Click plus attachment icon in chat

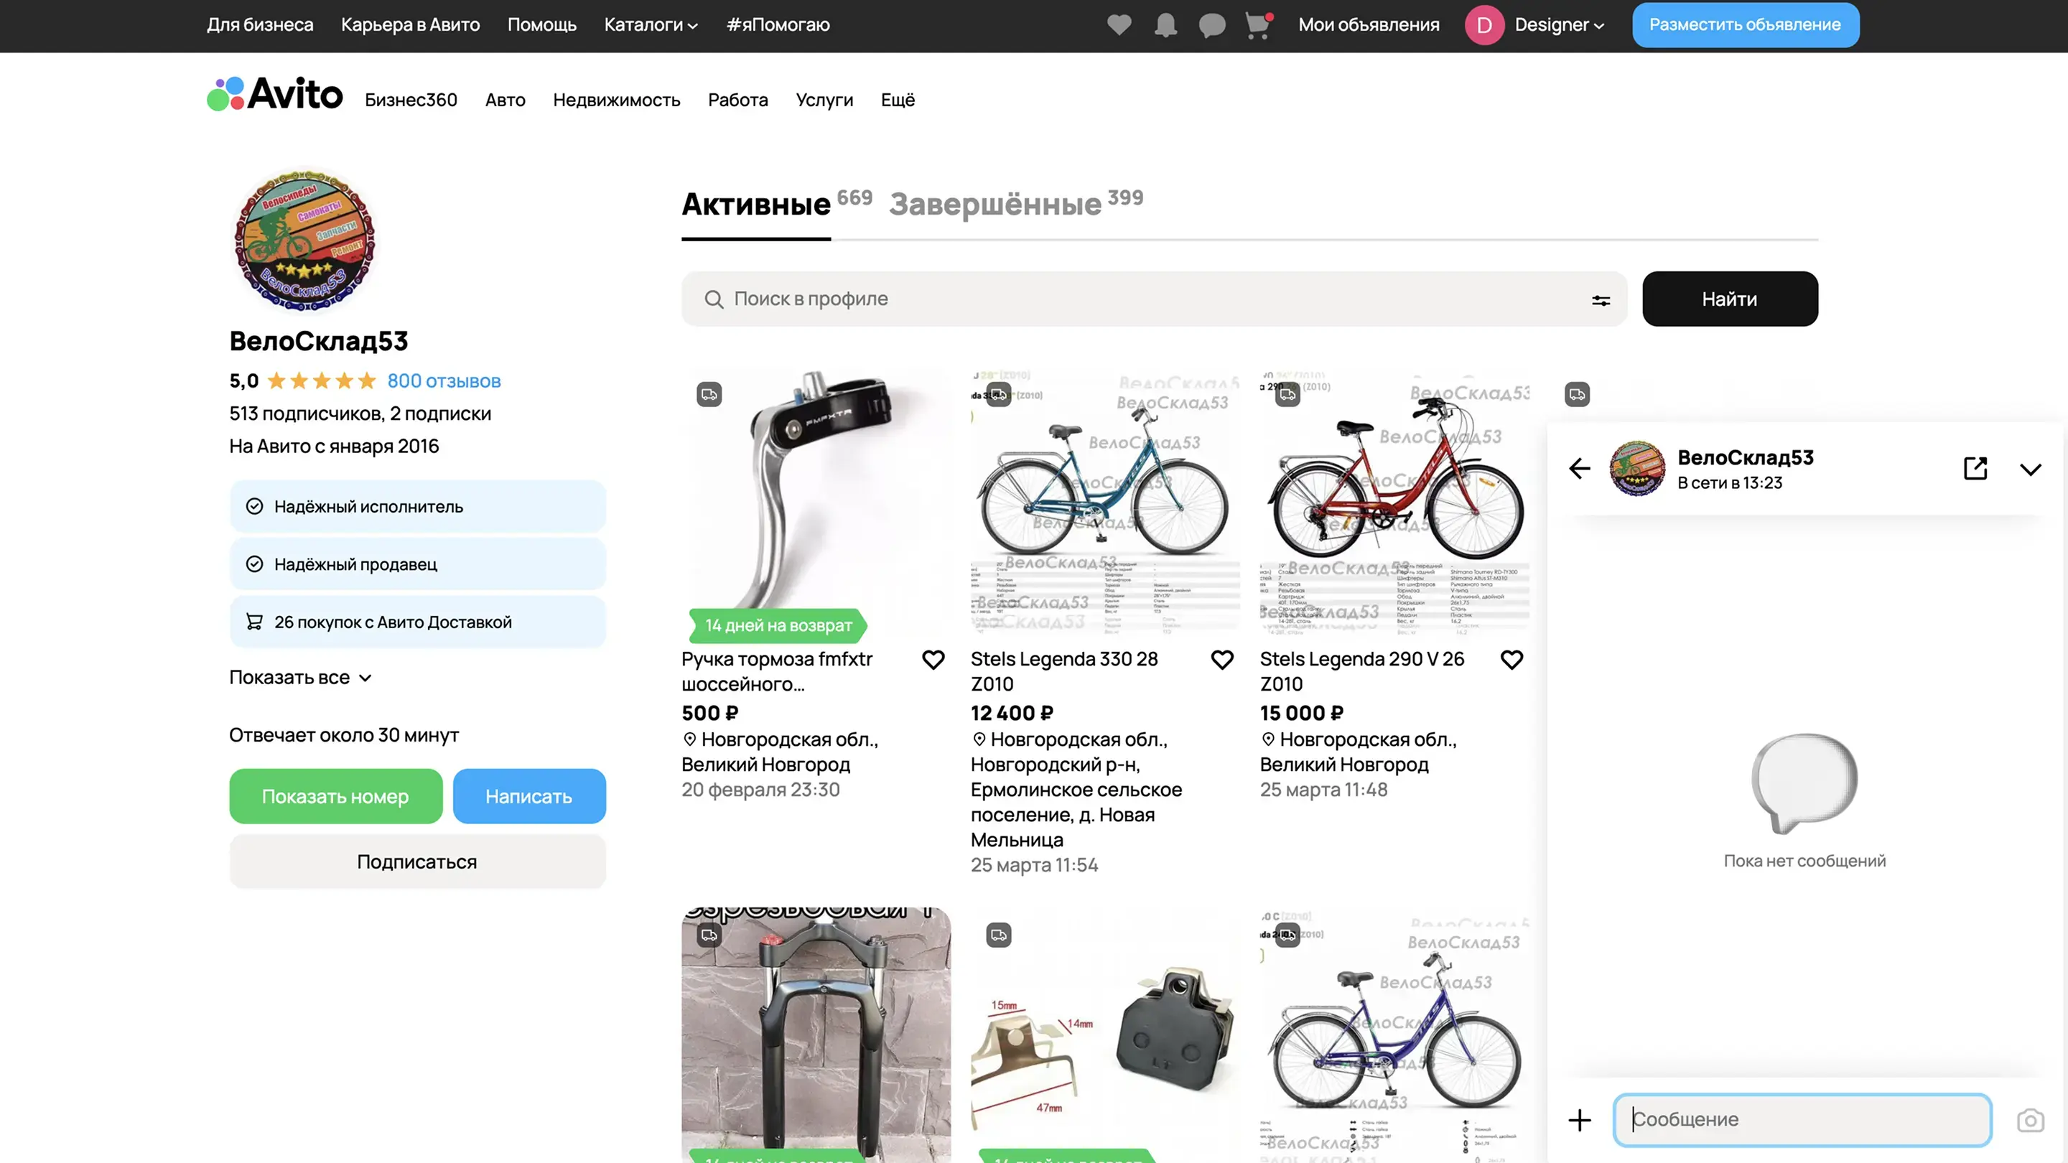[x=1579, y=1120]
